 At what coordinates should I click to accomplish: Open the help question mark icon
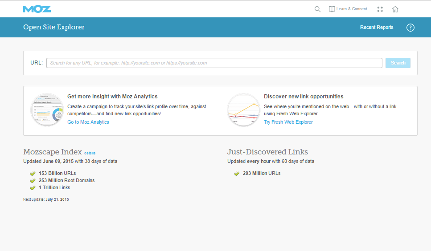tap(410, 28)
